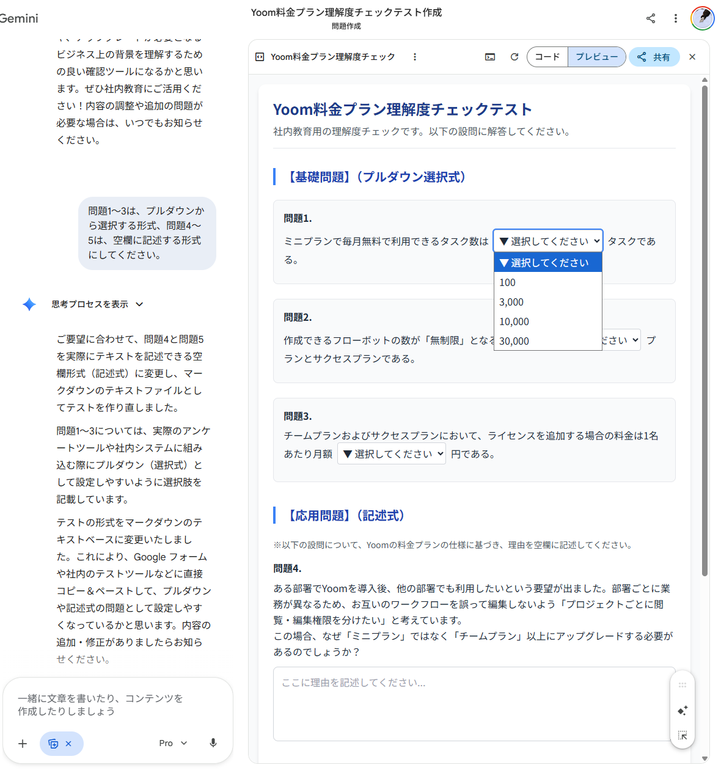Screen dimensions: 721x773
Task: Click the refresh icon in the canvas toolbar
Action: (514, 57)
